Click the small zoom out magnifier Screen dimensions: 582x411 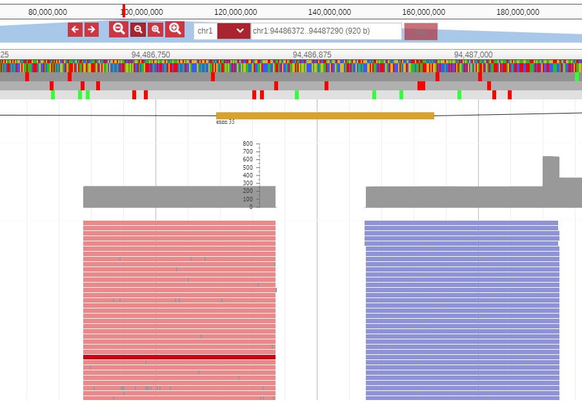[138, 30]
